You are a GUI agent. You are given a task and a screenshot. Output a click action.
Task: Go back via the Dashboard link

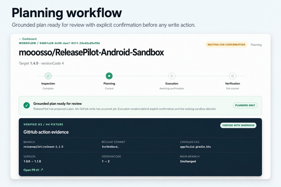tap(28, 39)
